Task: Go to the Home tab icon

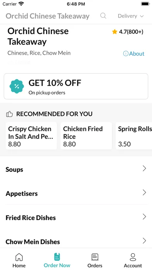Action: coord(19,257)
